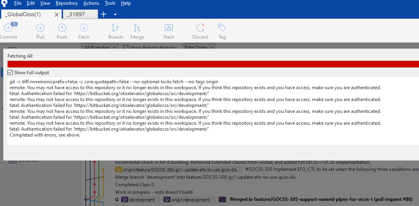Click the first Authentication failed error line
The height and width of the screenshot is (206, 419).
[109, 94]
